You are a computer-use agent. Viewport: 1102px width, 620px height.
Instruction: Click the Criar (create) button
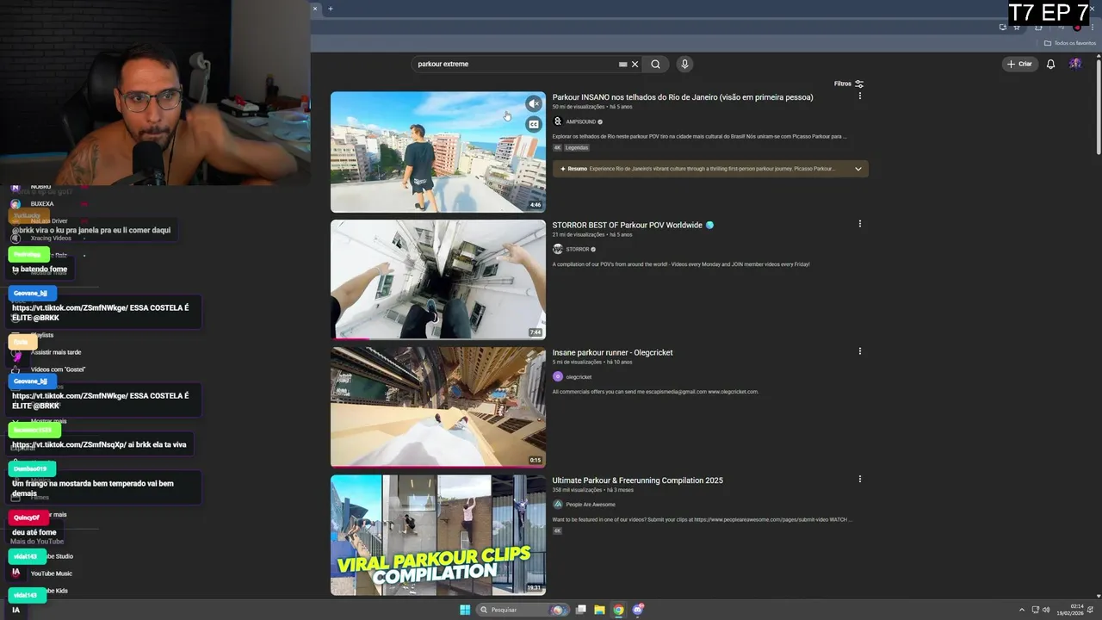click(1019, 64)
